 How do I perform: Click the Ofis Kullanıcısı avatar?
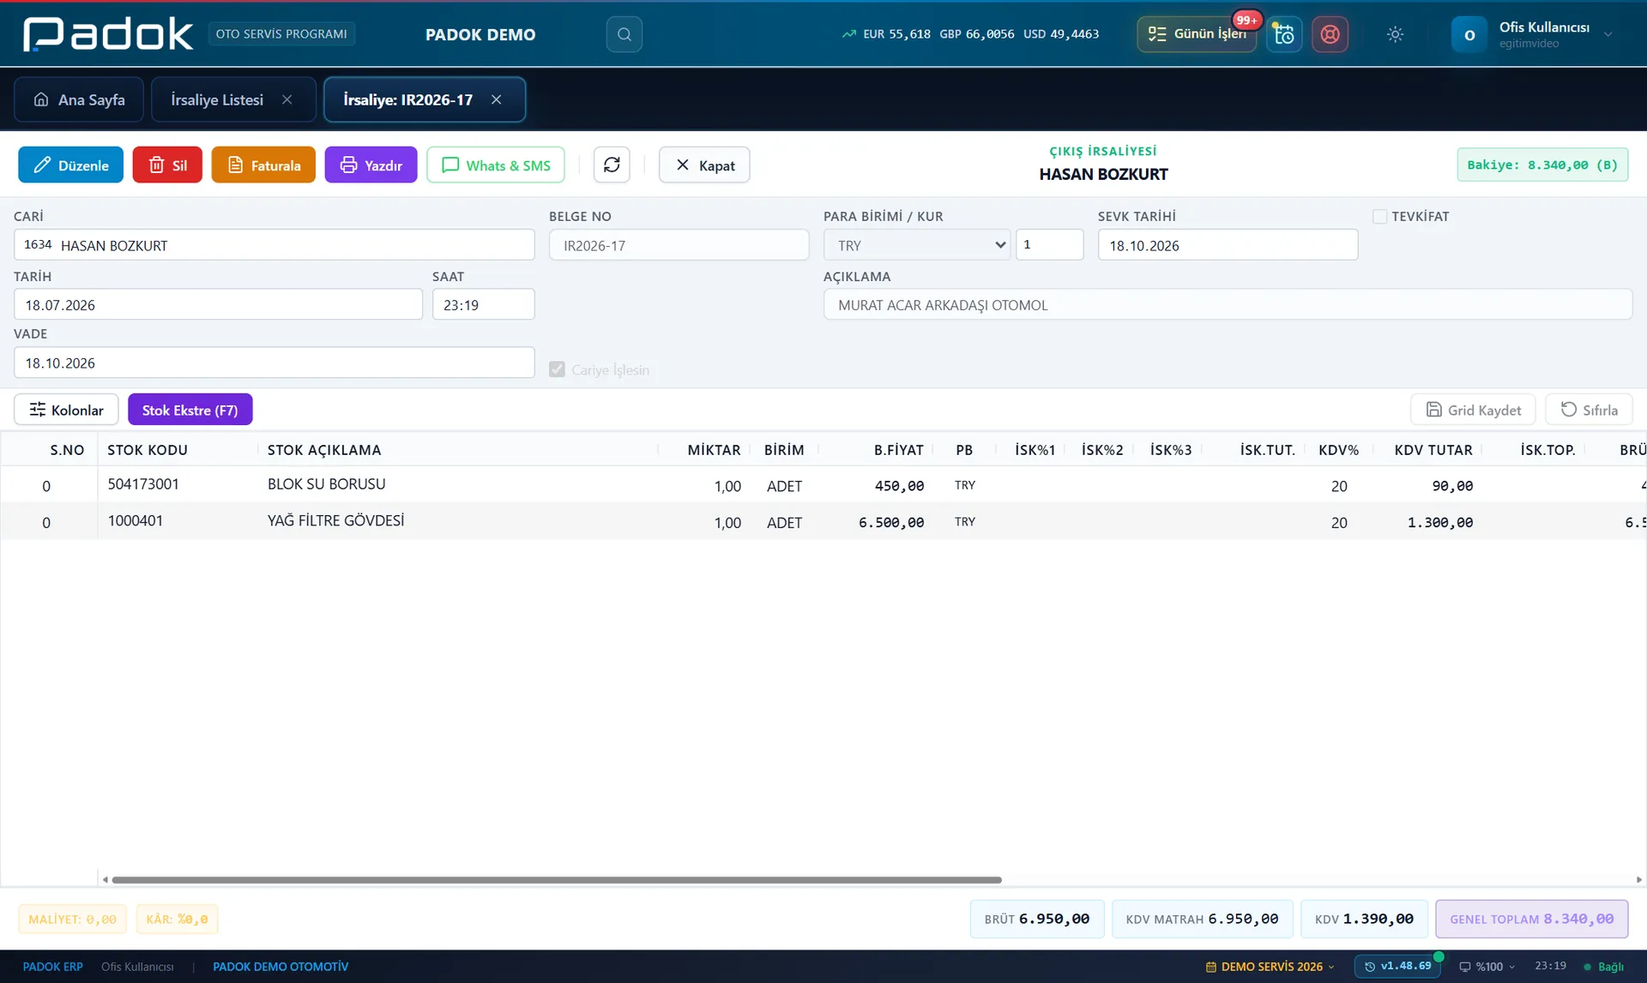pos(1469,34)
